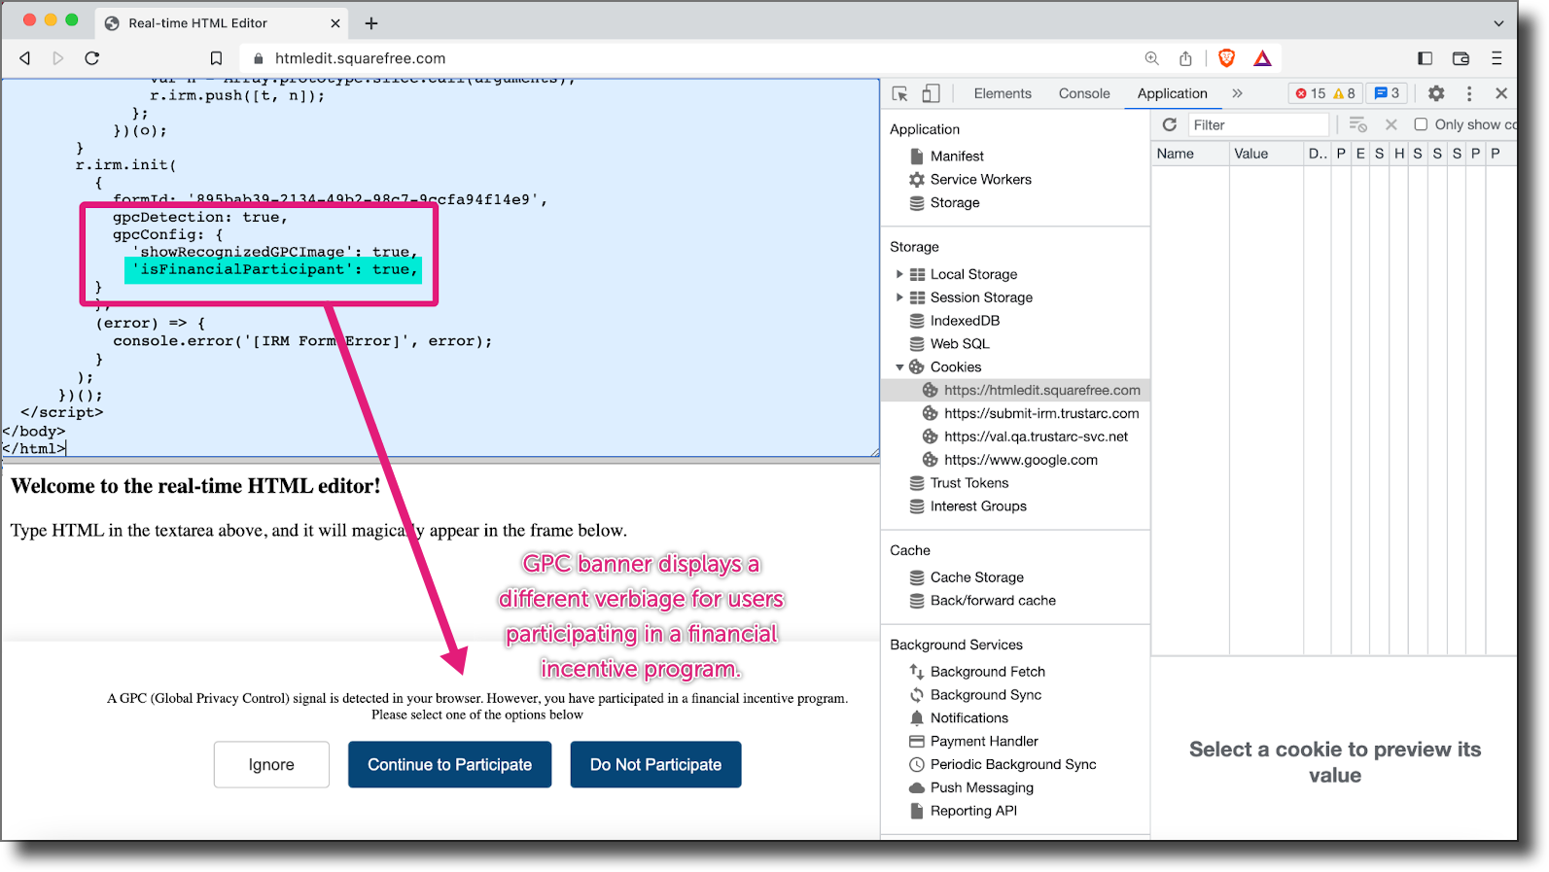This screenshot has width=1549, height=872.
Task: Open the Brave Shields lion icon
Action: [1227, 58]
